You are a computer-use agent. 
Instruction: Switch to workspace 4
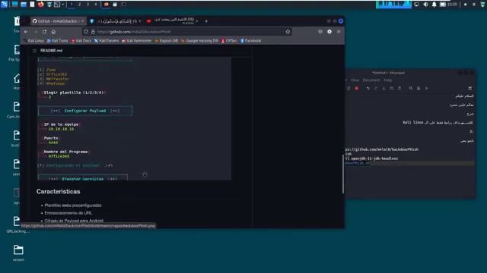point(95,5)
